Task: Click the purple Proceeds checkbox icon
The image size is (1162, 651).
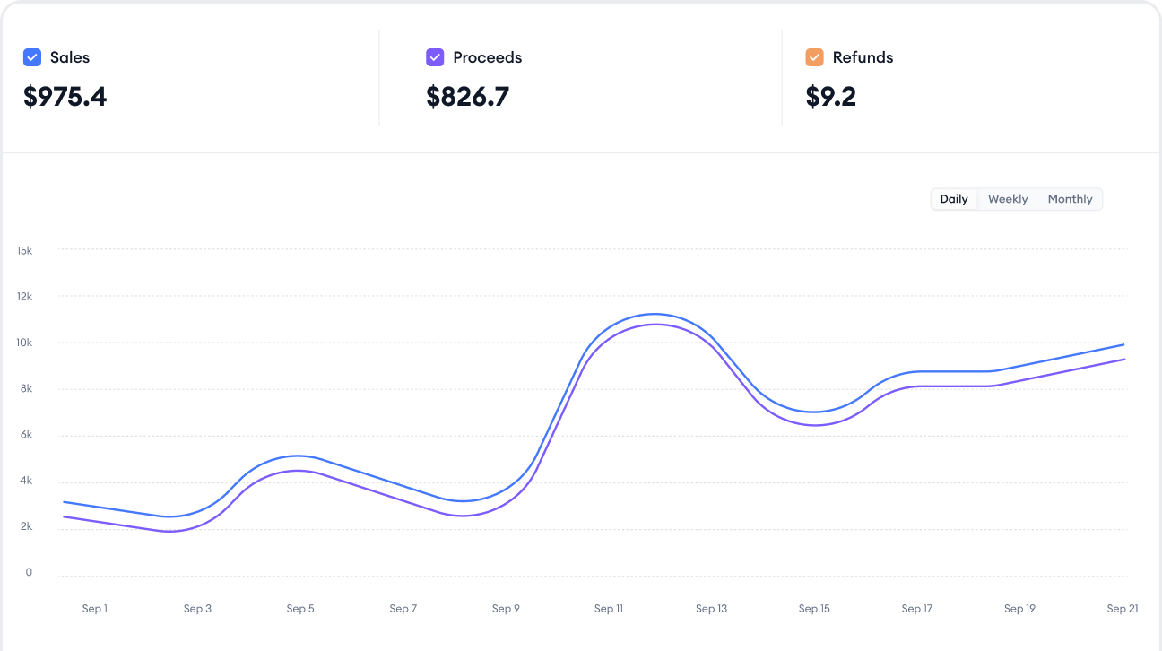Action: pyautogui.click(x=435, y=57)
